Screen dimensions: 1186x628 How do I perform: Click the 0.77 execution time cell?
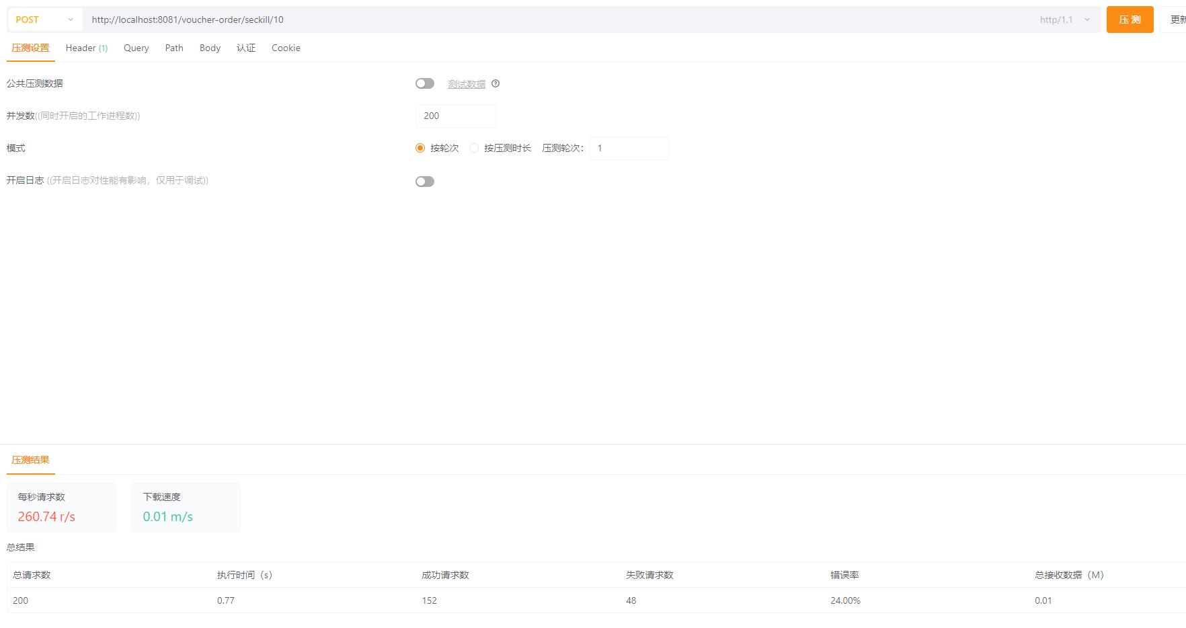click(226, 600)
